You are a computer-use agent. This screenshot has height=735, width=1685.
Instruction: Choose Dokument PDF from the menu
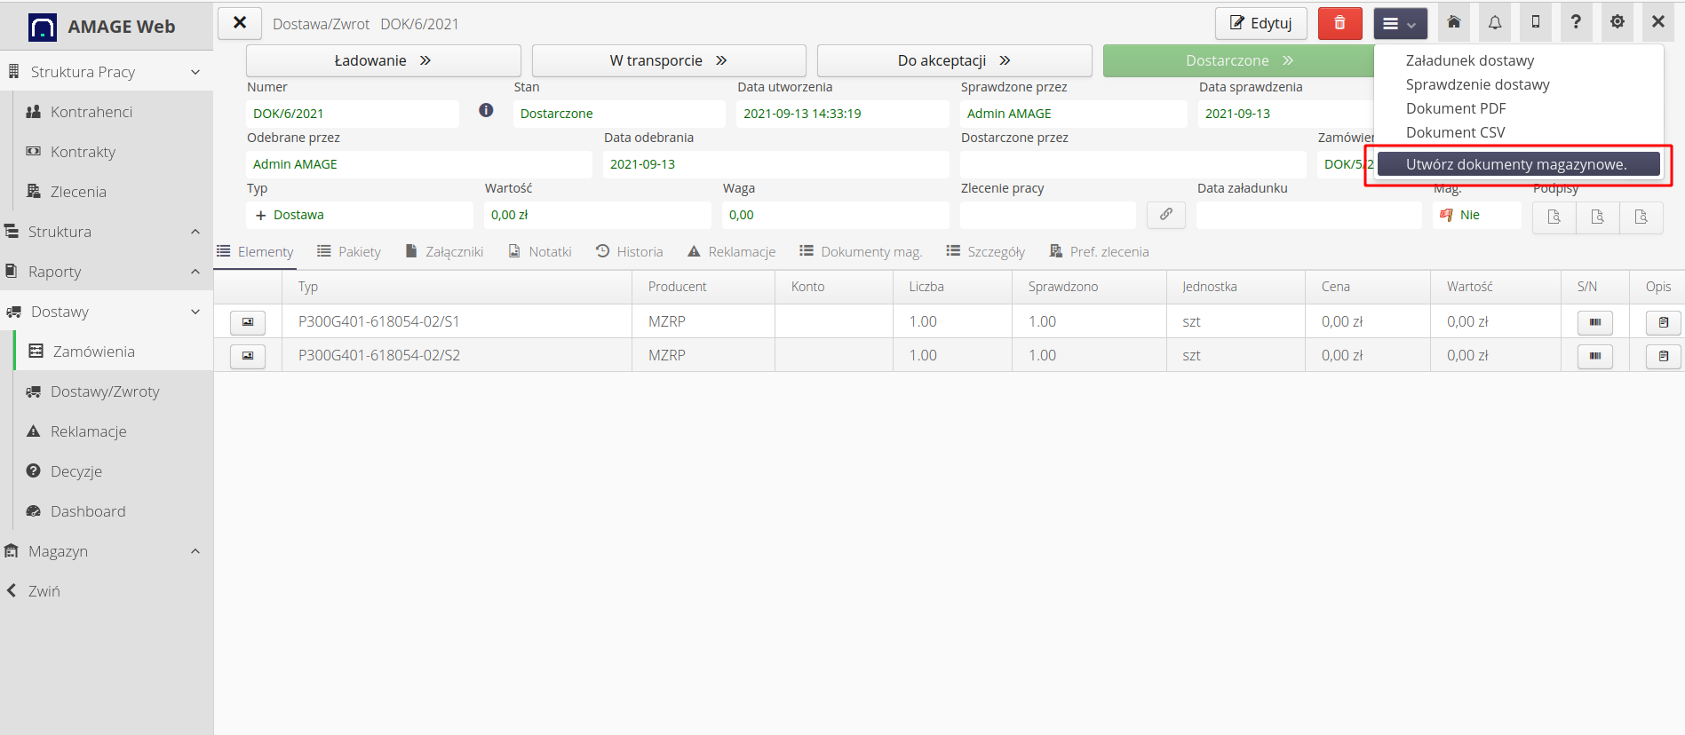[1456, 108]
